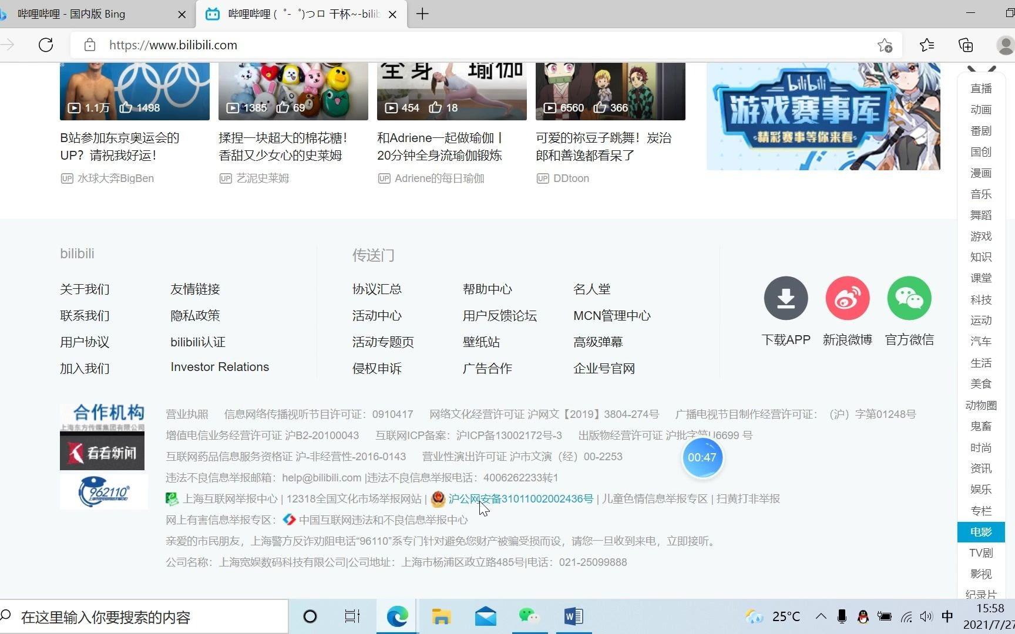Open Sina Weibo via the red camera icon
The height and width of the screenshot is (634, 1015).
click(x=848, y=298)
